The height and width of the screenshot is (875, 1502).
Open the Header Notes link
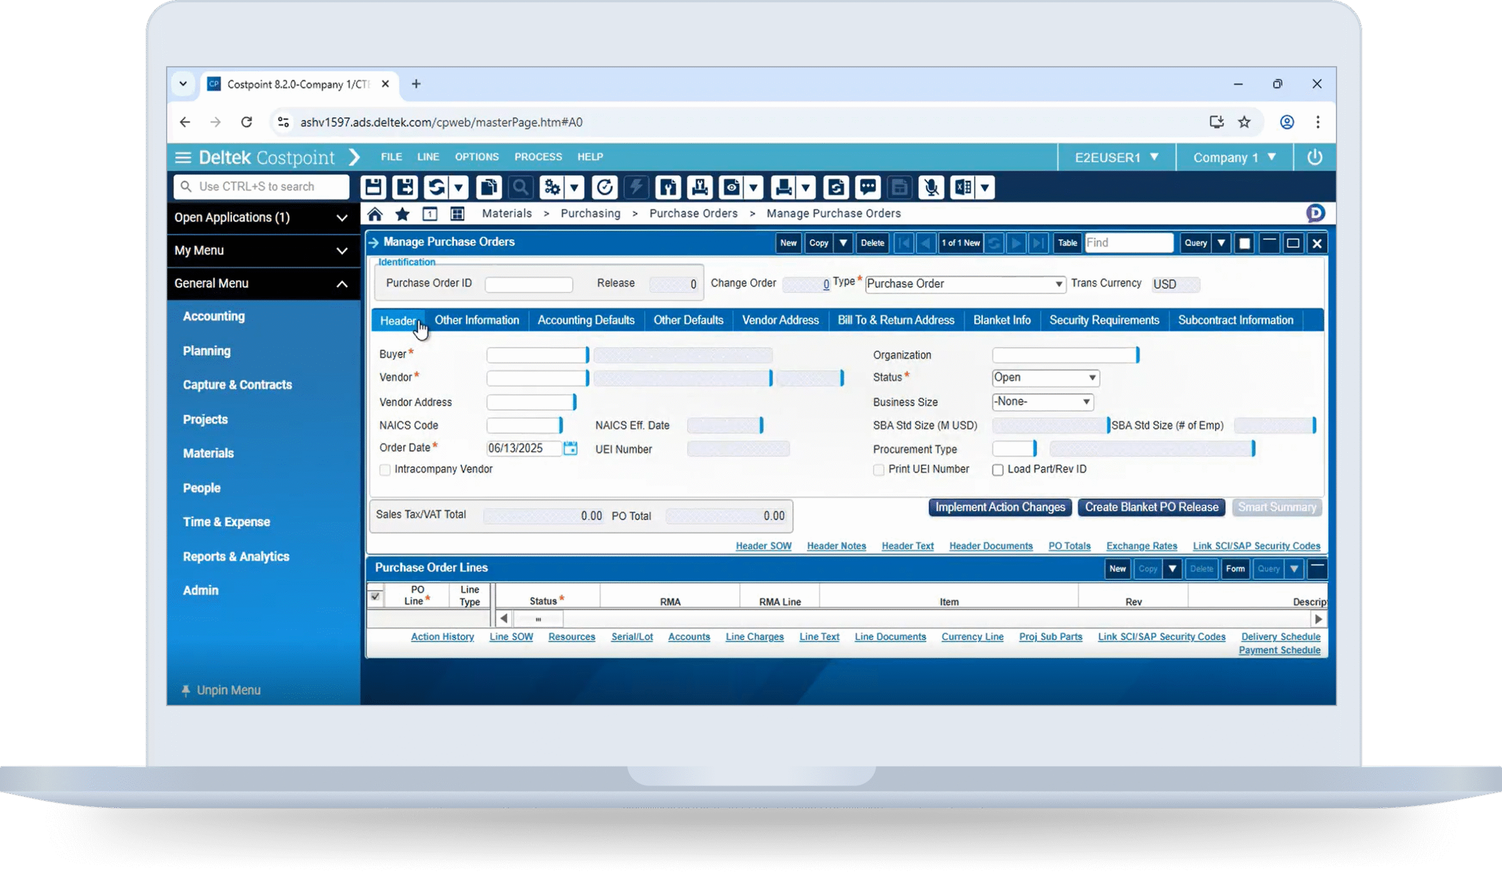tap(836, 545)
